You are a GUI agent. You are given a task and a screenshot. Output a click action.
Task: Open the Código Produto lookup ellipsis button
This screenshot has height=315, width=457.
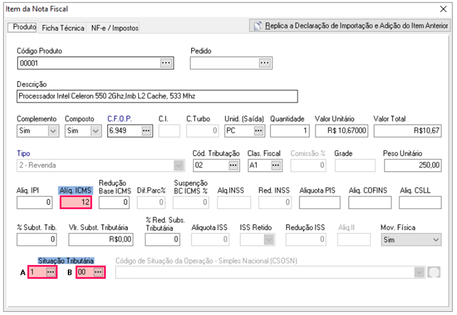tap(166, 63)
